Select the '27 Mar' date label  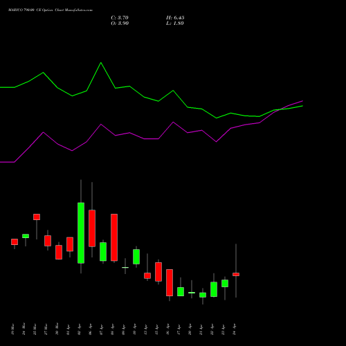click(x=46, y=329)
